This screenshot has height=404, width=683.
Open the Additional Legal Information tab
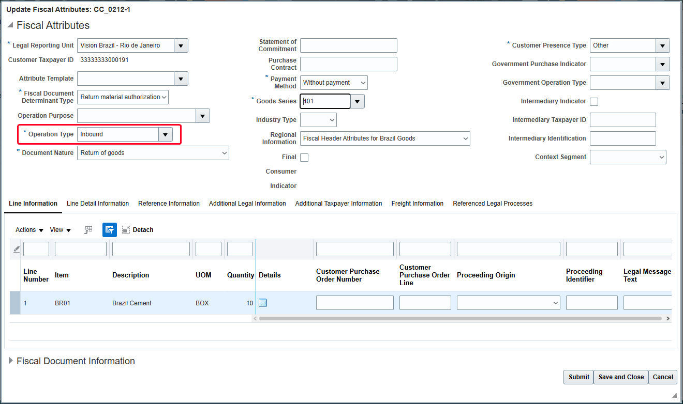click(x=247, y=204)
